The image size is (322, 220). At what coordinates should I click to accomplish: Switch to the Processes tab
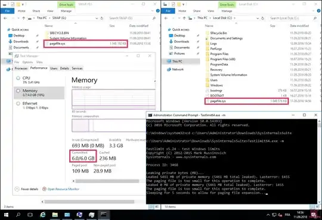coord(21,69)
